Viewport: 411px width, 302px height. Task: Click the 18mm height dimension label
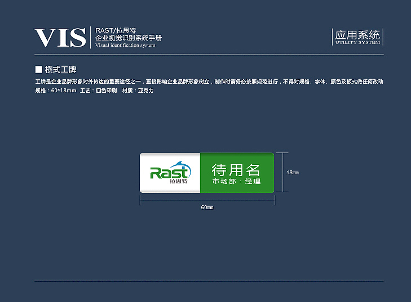293,173
